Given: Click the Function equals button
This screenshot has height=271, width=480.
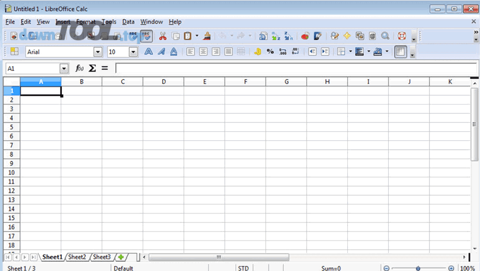Looking at the screenshot, I should [105, 68].
